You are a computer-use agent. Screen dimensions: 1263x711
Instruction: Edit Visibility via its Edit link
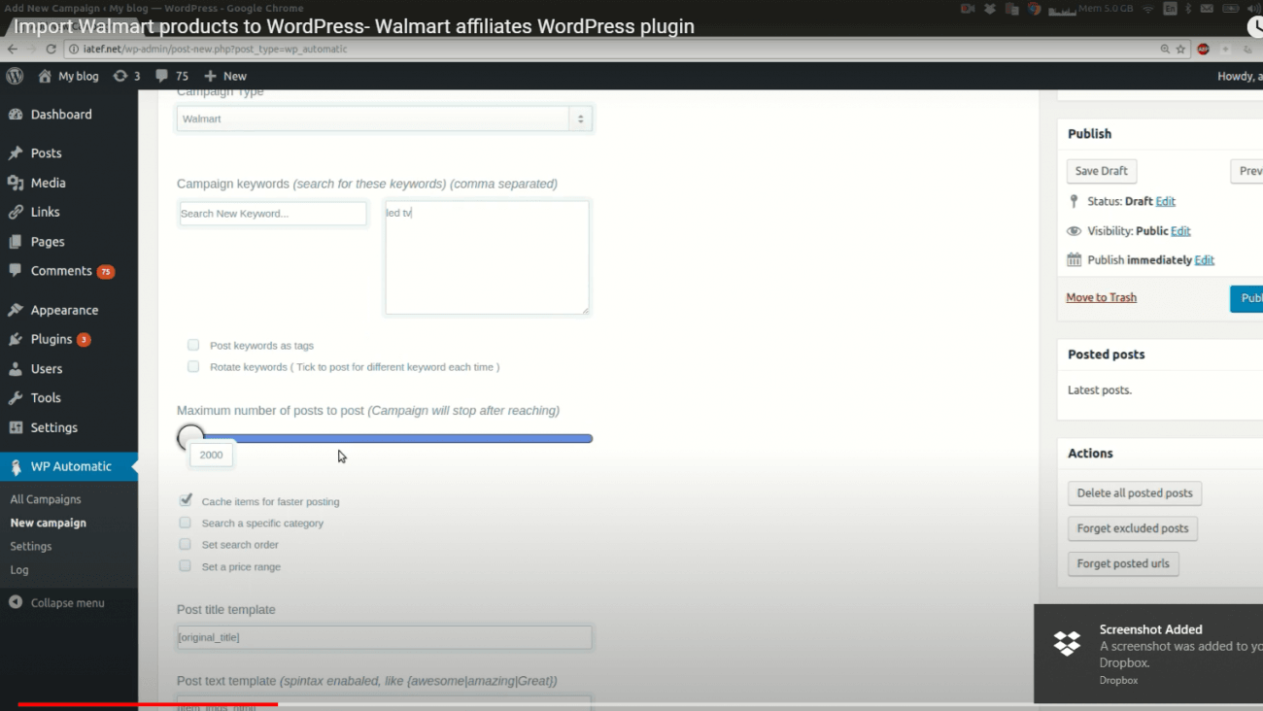click(x=1180, y=231)
